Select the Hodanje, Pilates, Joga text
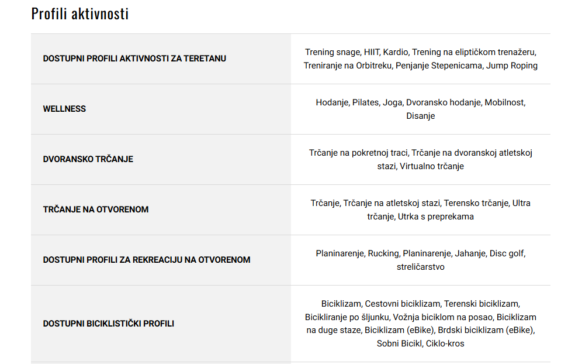 pos(421,102)
